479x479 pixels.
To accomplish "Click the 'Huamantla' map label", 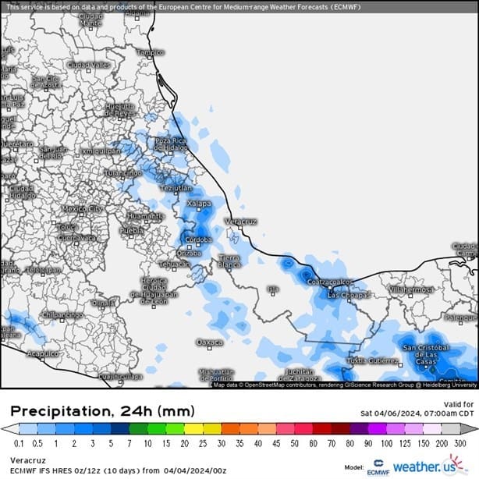I will [146, 216].
